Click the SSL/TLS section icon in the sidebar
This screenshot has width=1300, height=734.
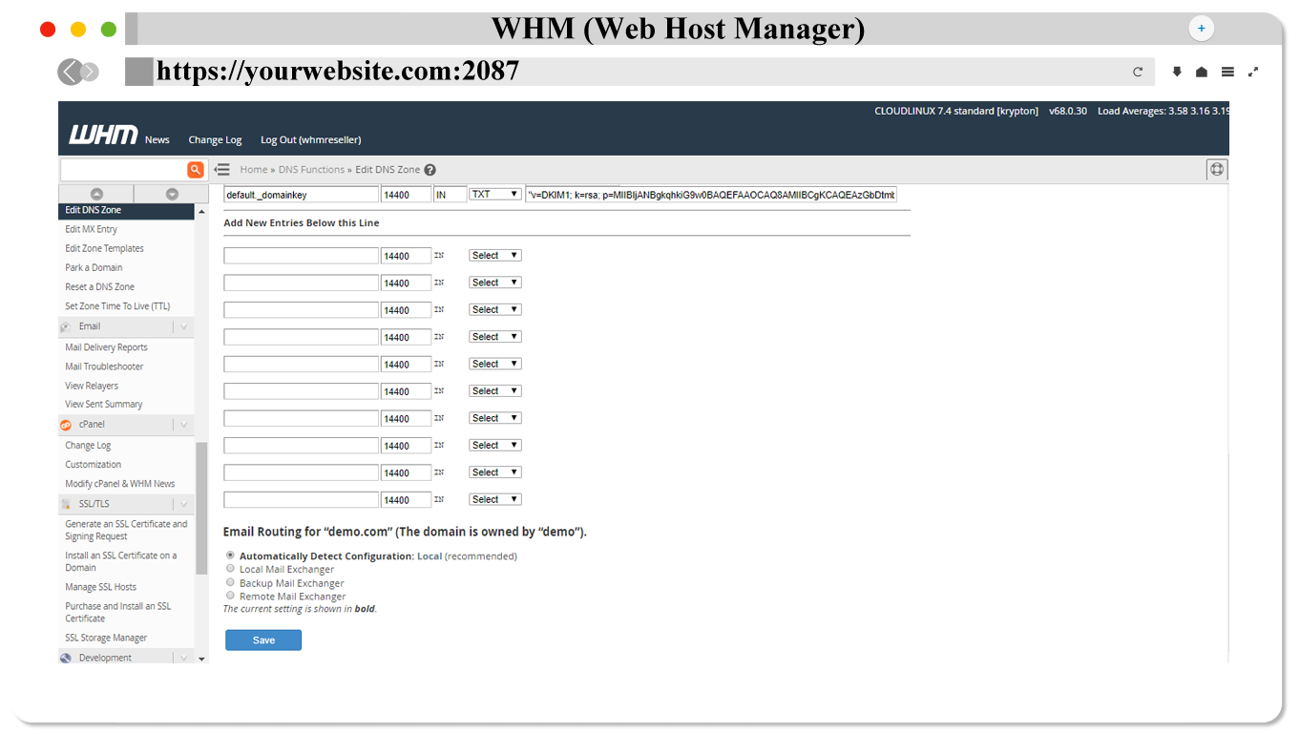pyautogui.click(x=66, y=504)
